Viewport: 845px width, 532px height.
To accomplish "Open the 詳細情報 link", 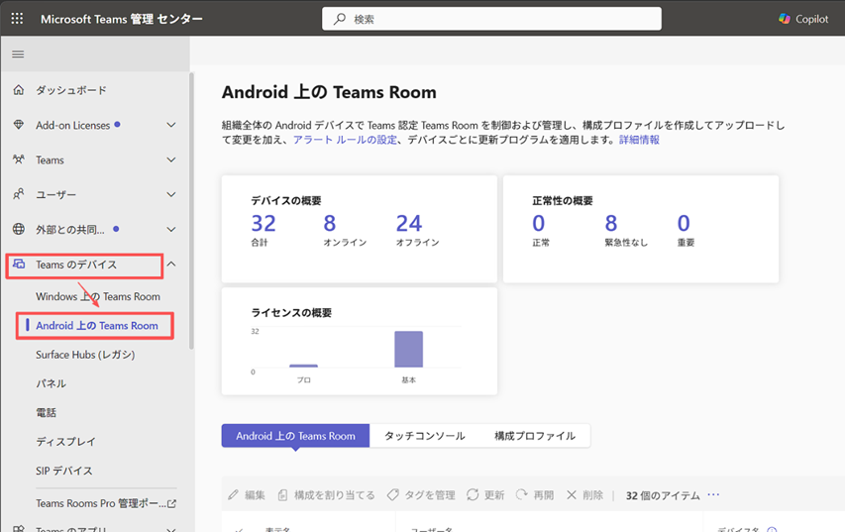I will coord(639,140).
